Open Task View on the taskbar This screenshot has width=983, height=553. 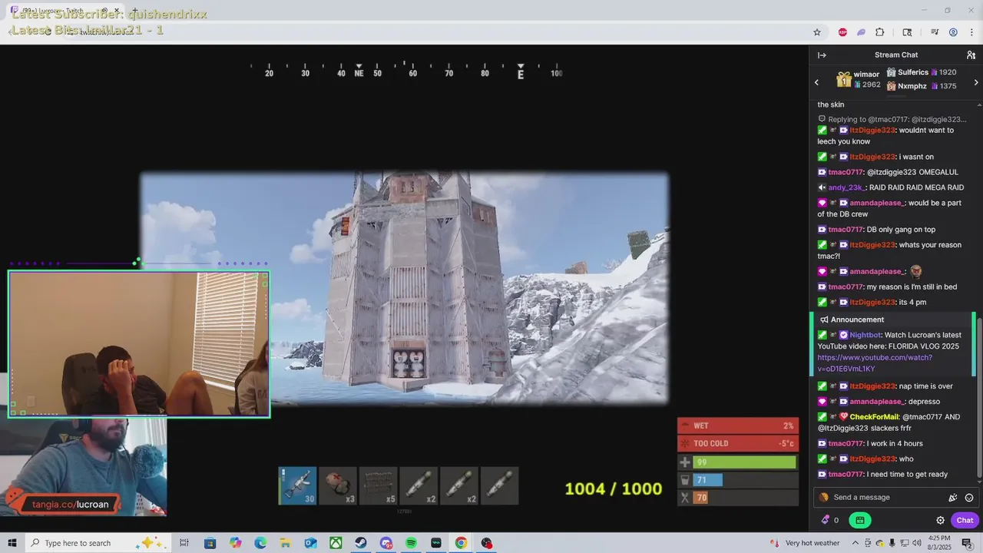pyautogui.click(x=184, y=543)
